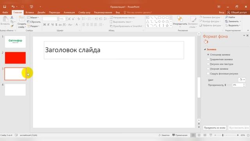Image resolution: width=250 pixels, height=141 pixels.
Task: Click the Paste clipboard icon
Action: click(5, 19)
